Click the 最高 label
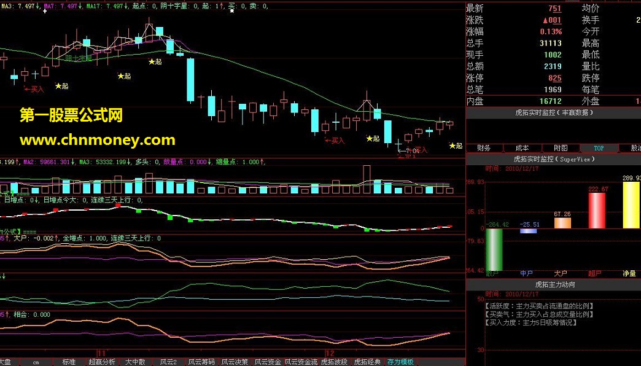This screenshot has width=641, height=366. point(590,43)
